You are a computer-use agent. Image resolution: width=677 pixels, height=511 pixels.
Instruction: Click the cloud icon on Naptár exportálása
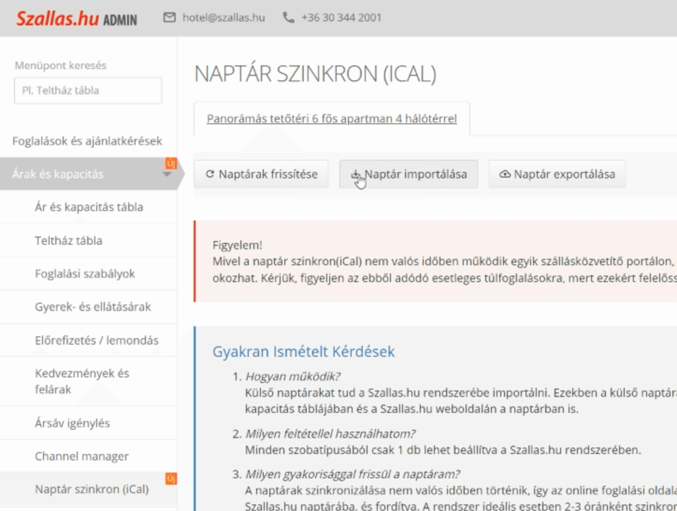505,174
